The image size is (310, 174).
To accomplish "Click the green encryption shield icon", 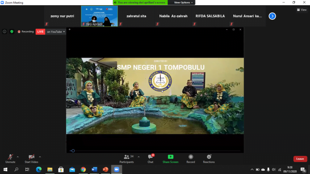I will point(12,31).
